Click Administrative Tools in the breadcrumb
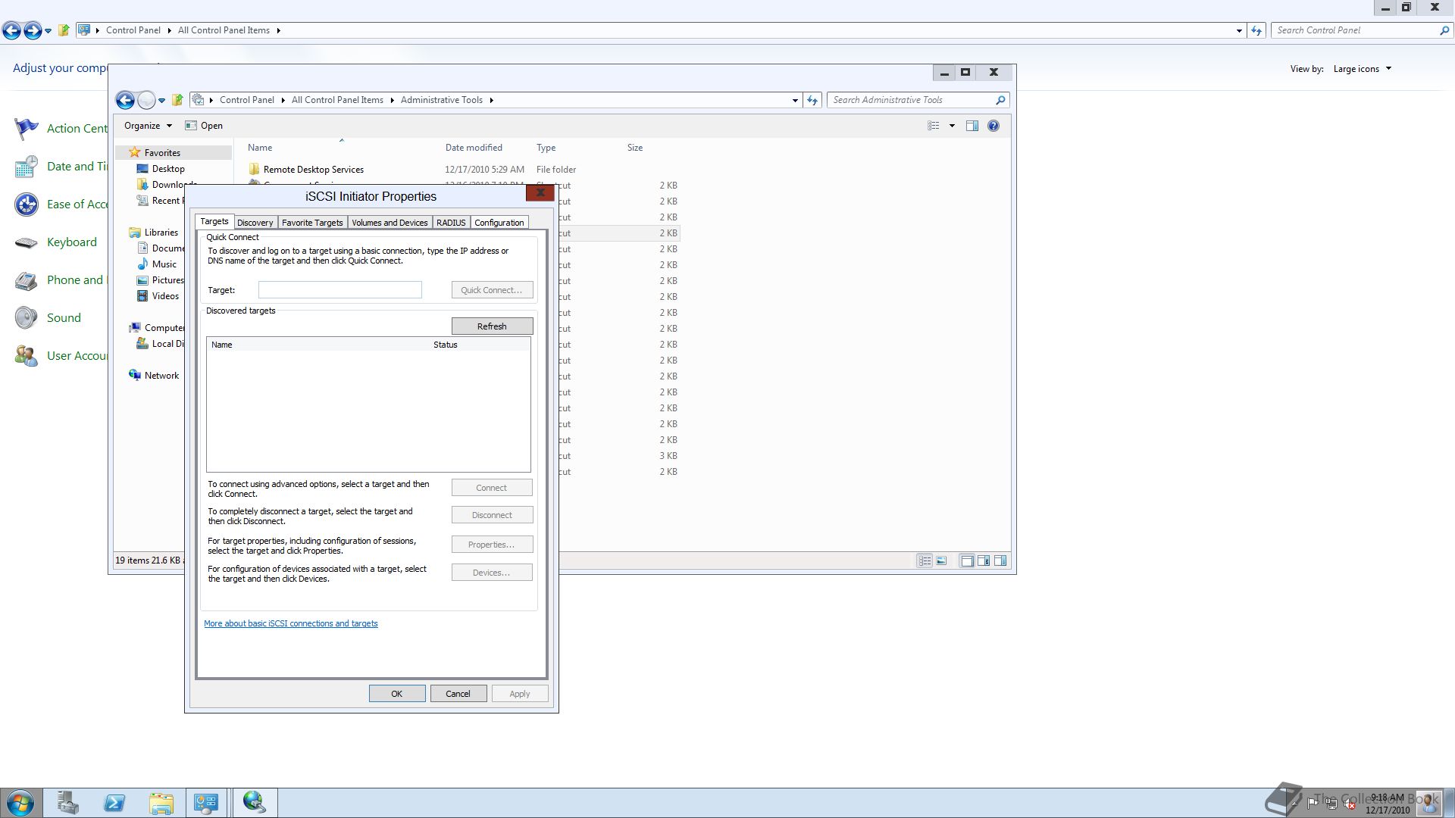This screenshot has height=818, width=1455. coord(442,100)
